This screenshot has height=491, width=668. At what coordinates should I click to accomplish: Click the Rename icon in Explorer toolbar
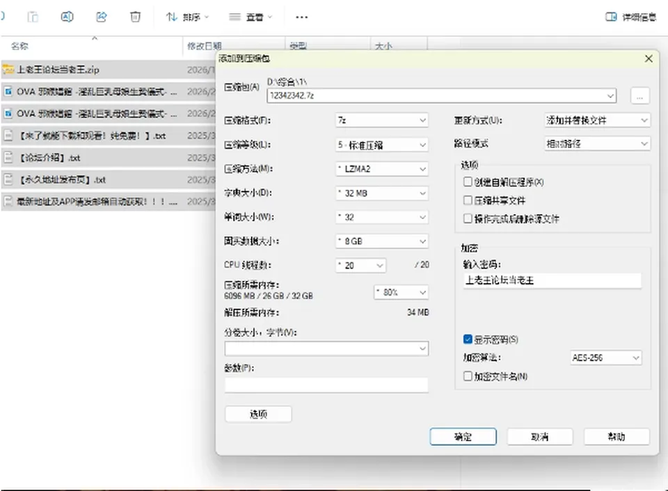[x=67, y=17]
